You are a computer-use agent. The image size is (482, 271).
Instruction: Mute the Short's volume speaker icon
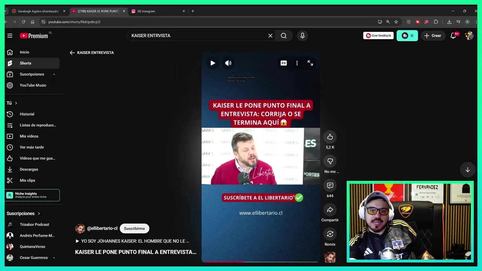pos(228,63)
